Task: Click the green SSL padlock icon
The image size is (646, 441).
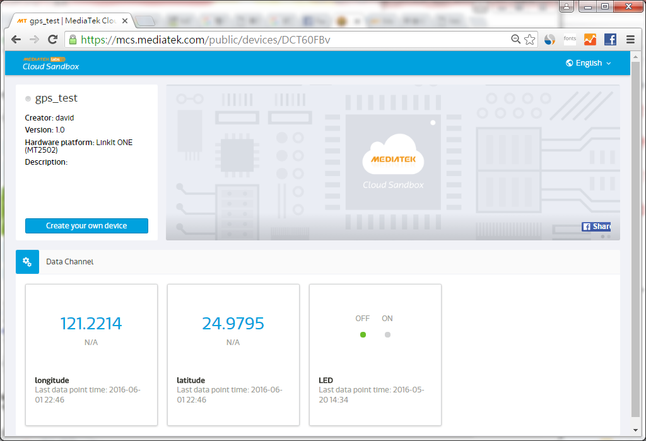Action: [x=73, y=40]
